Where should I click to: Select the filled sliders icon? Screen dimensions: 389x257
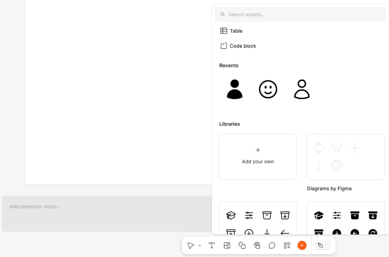point(336,215)
